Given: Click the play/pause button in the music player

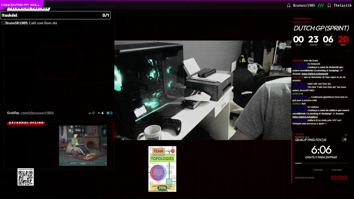Looking at the screenshot, I should (x=82, y=163).
